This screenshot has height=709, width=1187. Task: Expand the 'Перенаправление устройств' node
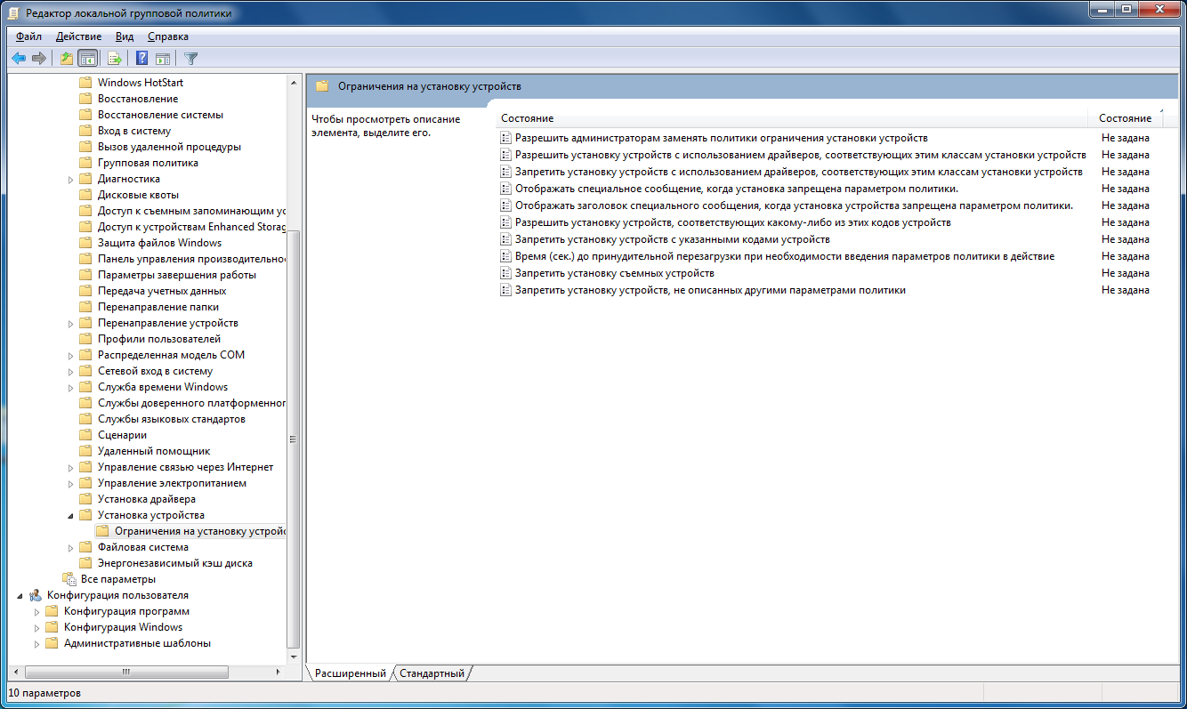pyautogui.click(x=71, y=323)
